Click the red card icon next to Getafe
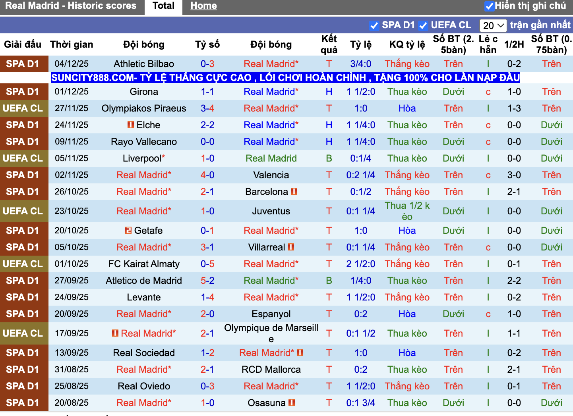This screenshot has height=416, width=573. tap(129, 230)
